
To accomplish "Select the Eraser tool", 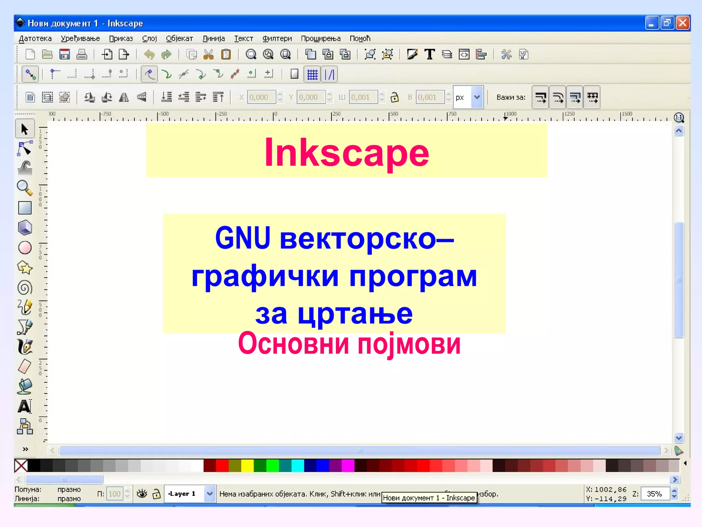I will coord(25,367).
